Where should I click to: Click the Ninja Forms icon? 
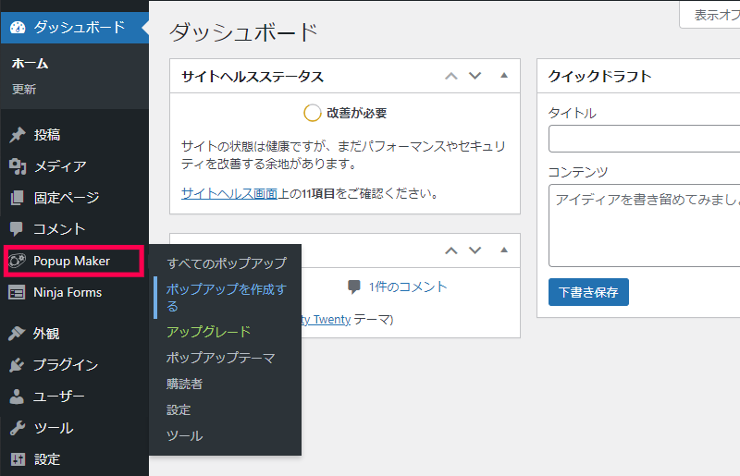pos(17,292)
